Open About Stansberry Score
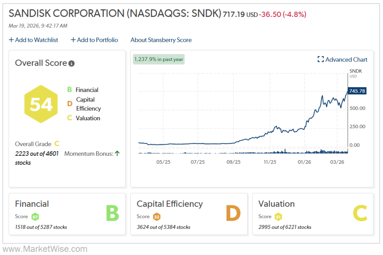 [161, 40]
